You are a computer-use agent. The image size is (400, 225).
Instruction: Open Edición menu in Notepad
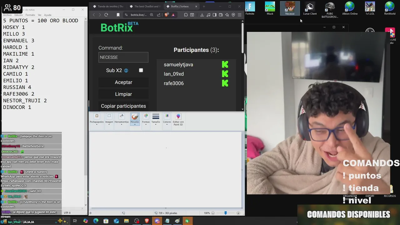tap(18, 15)
